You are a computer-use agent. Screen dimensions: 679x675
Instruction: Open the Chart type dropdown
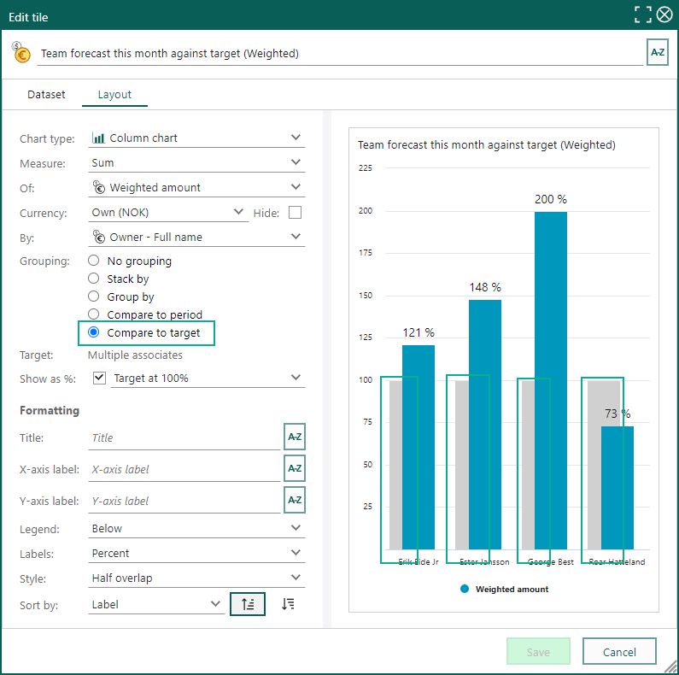(x=196, y=138)
